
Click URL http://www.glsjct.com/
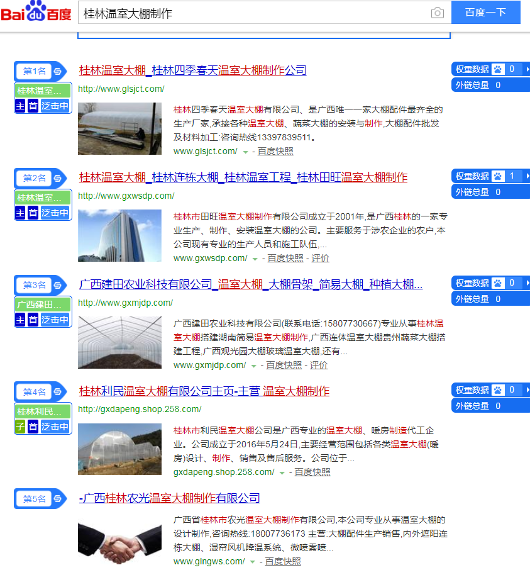121,89
